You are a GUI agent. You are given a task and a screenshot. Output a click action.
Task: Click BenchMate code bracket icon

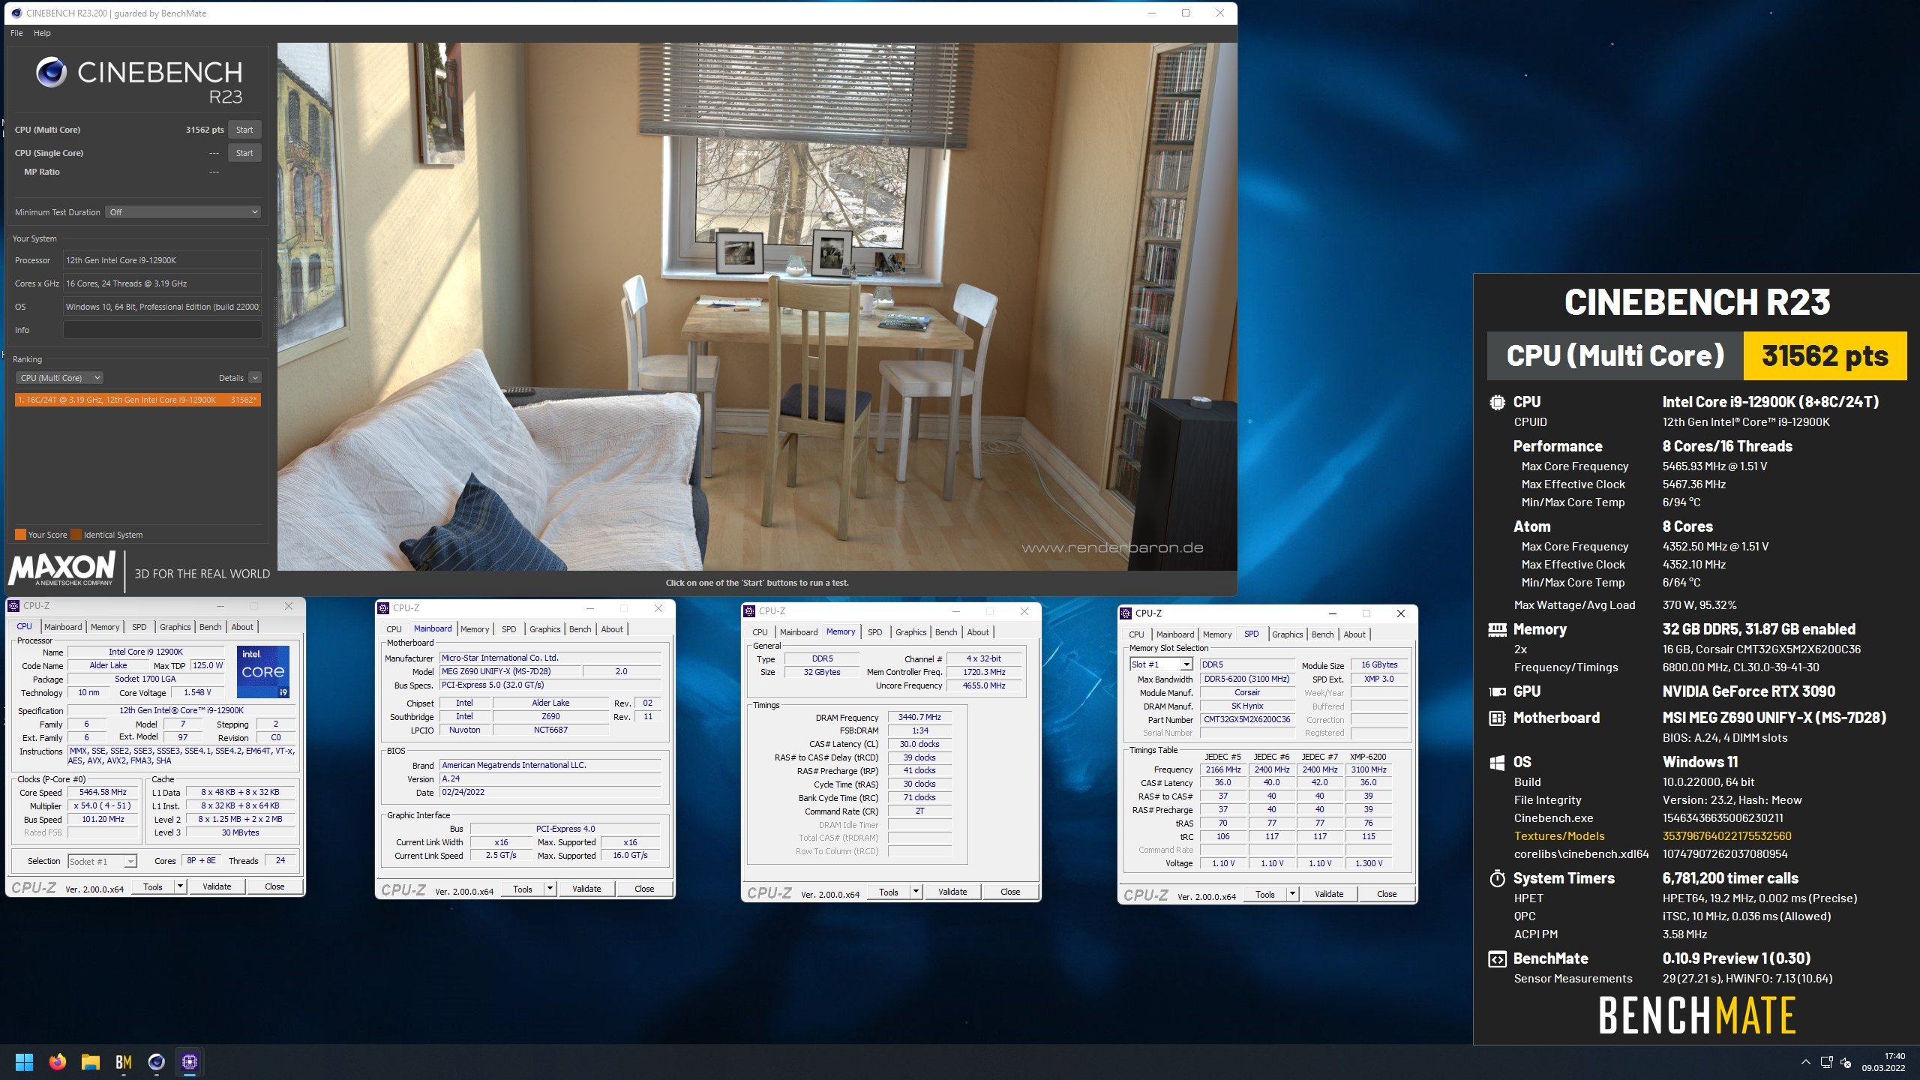(x=1497, y=959)
